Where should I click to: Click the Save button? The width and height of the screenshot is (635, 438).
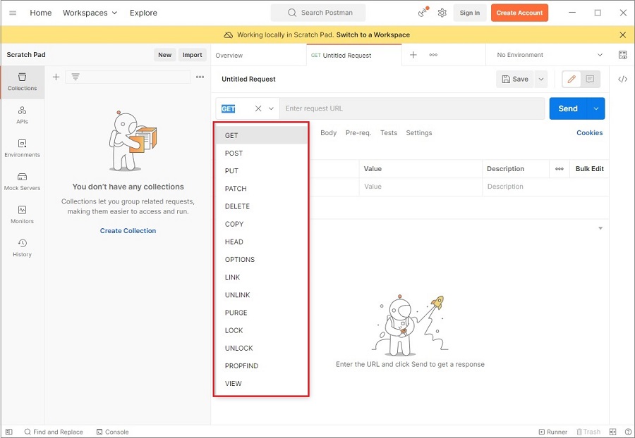coord(515,79)
